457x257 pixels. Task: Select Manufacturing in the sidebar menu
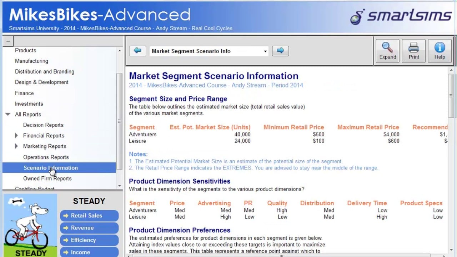coord(31,61)
